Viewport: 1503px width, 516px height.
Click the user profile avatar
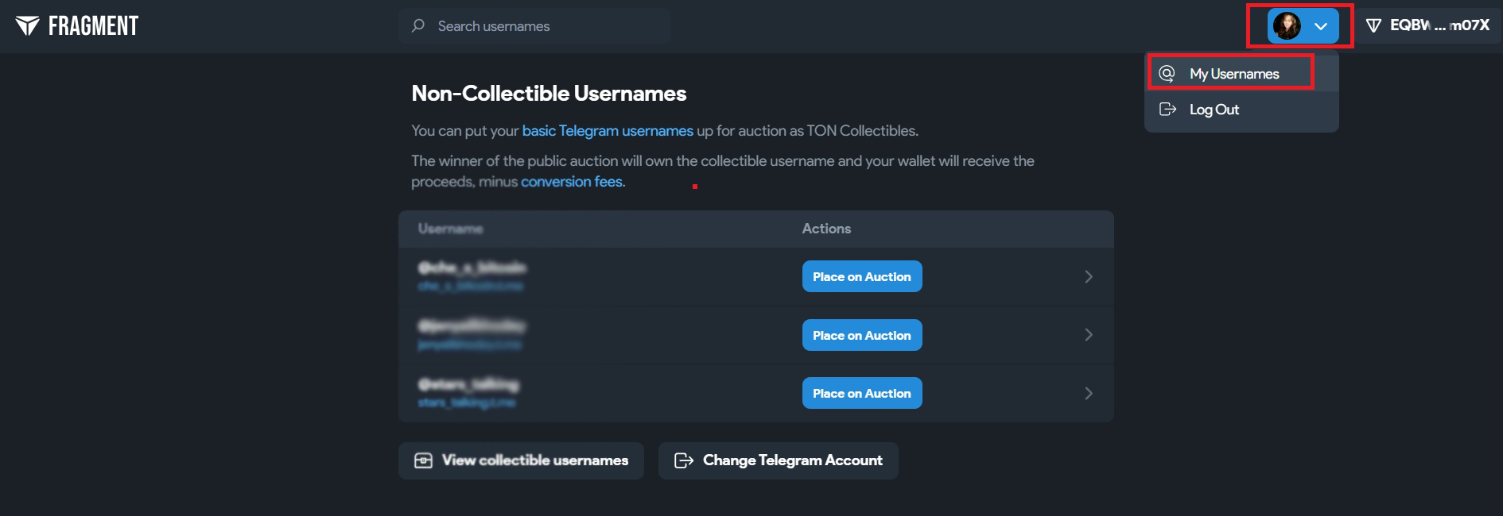(1287, 26)
